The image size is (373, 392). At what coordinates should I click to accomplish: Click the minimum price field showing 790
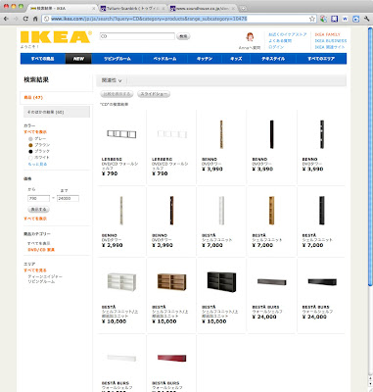tap(39, 198)
